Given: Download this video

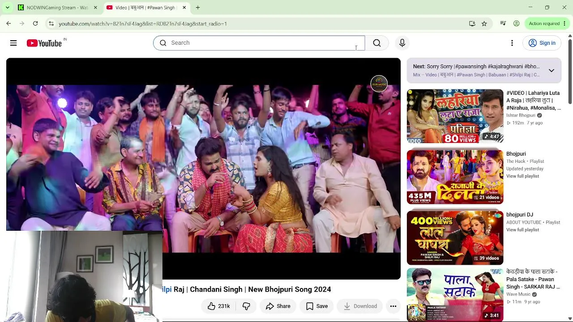Looking at the screenshot, I should click(x=360, y=306).
